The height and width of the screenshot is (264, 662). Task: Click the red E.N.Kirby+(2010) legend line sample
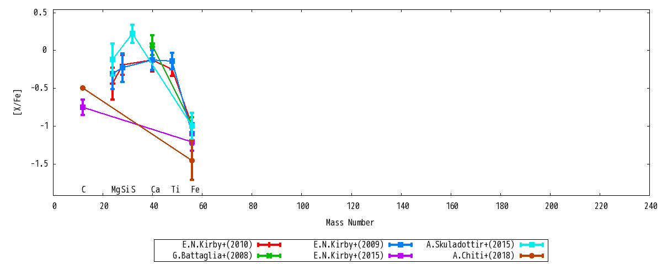269,245
